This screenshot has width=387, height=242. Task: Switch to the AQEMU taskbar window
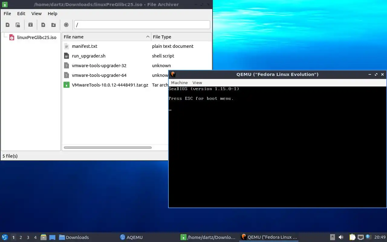131,237
